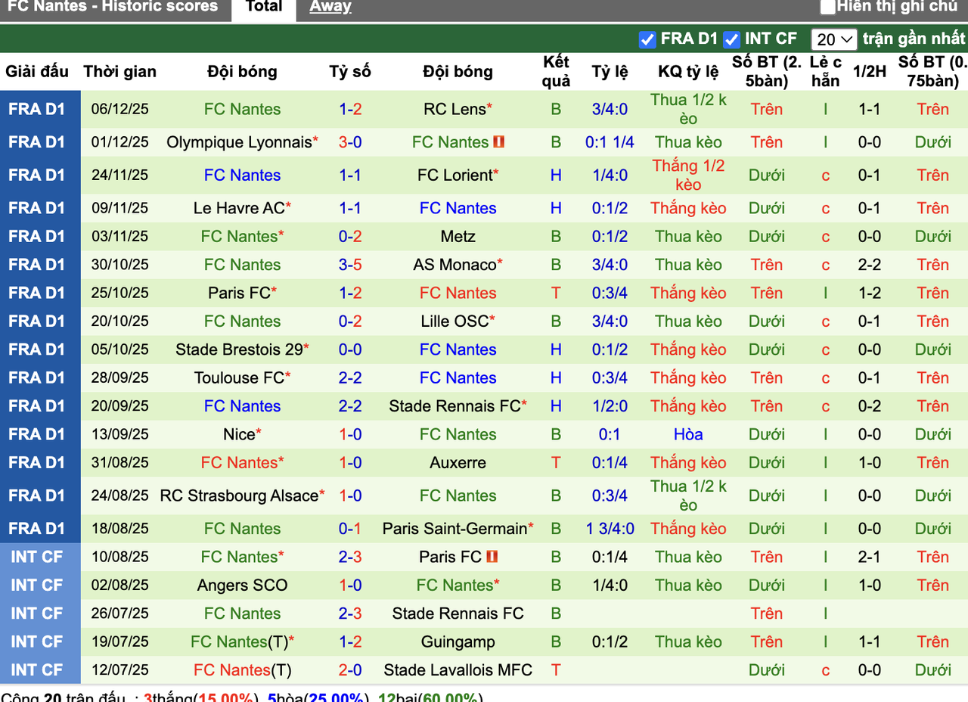Click the KQ tỷ lệ column header

point(688,72)
